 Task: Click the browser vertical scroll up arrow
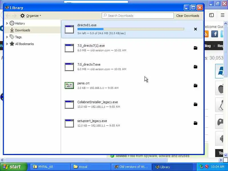click(x=226, y=23)
